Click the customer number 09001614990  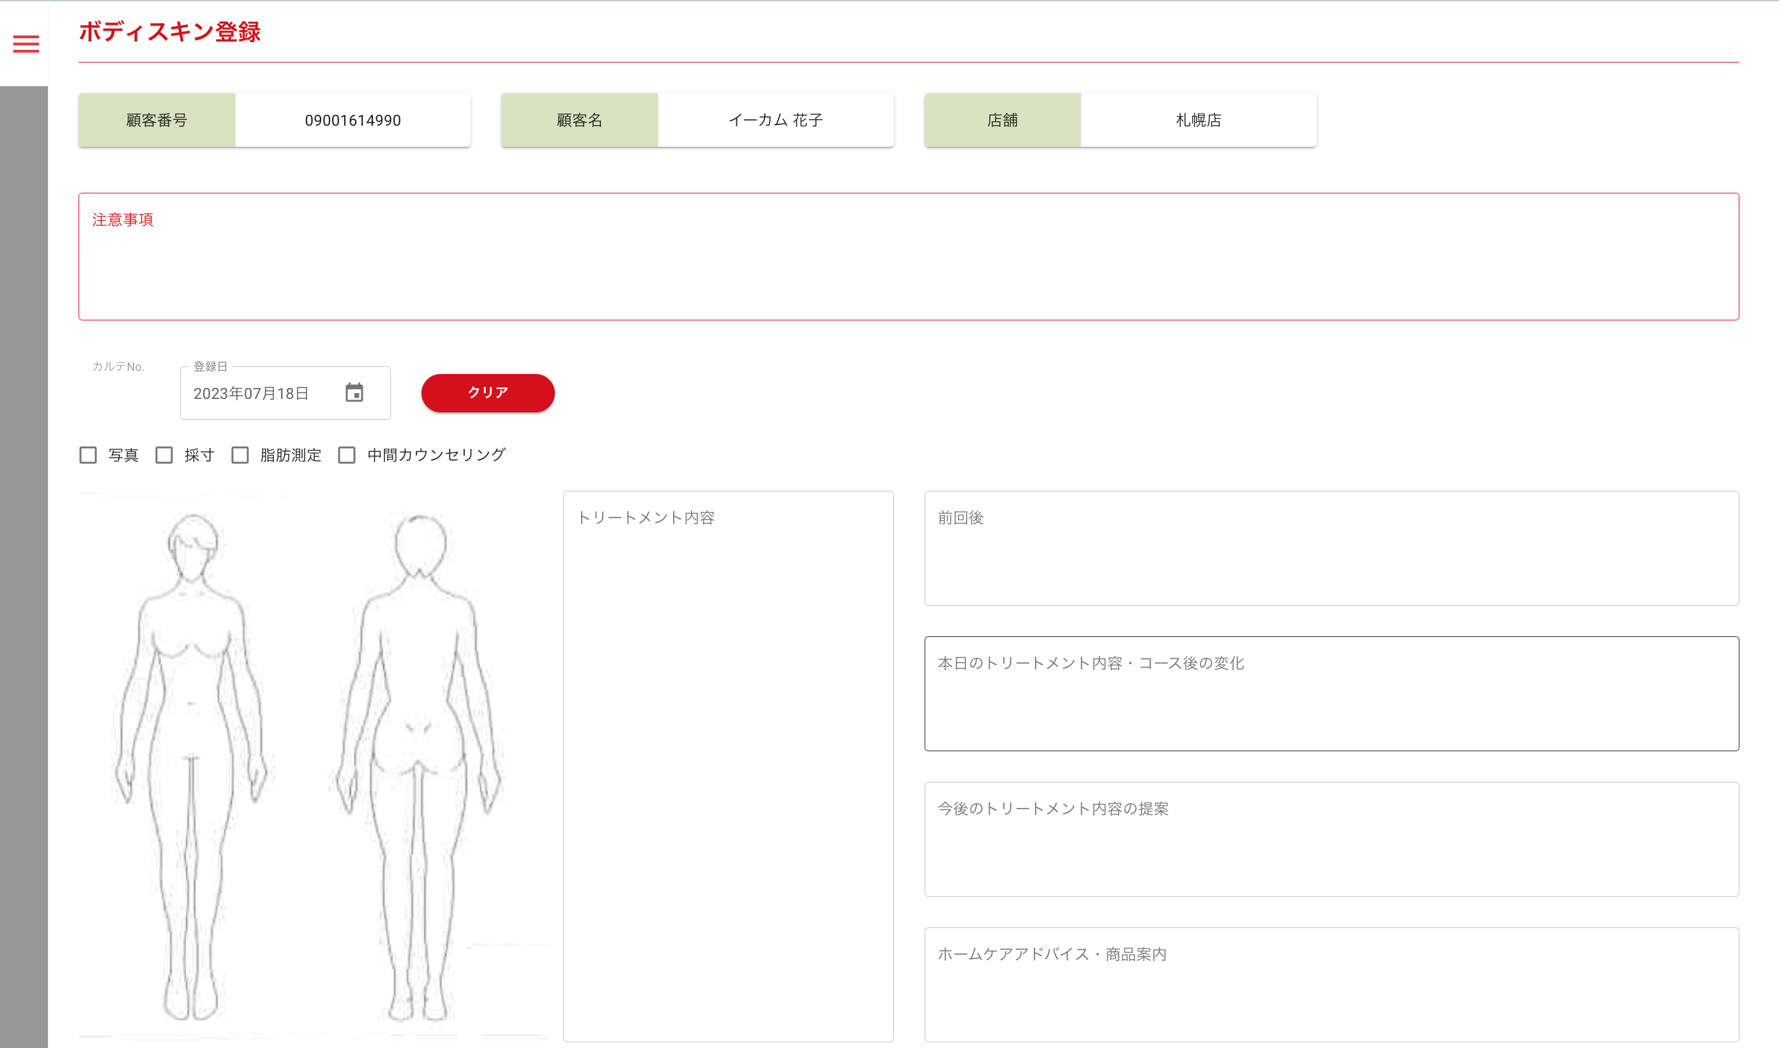[x=352, y=120]
